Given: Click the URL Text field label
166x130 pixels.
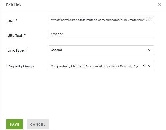Looking at the screenshot, I should pos(15,35).
